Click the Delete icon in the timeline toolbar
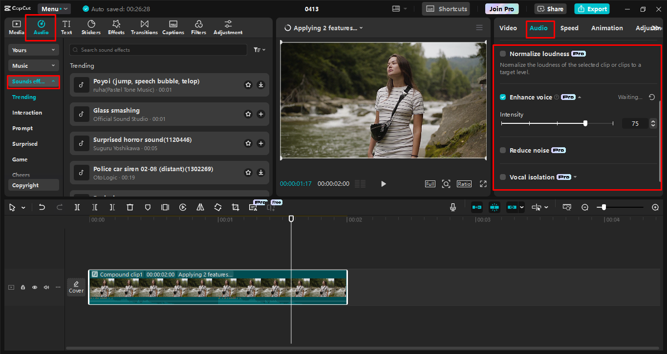The image size is (667, 354). coord(129,207)
